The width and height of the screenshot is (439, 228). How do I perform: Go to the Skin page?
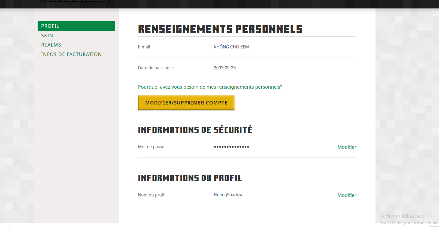pos(47,36)
